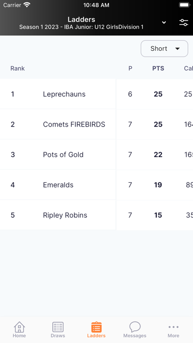Sort by the PTS column header

(x=158, y=68)
